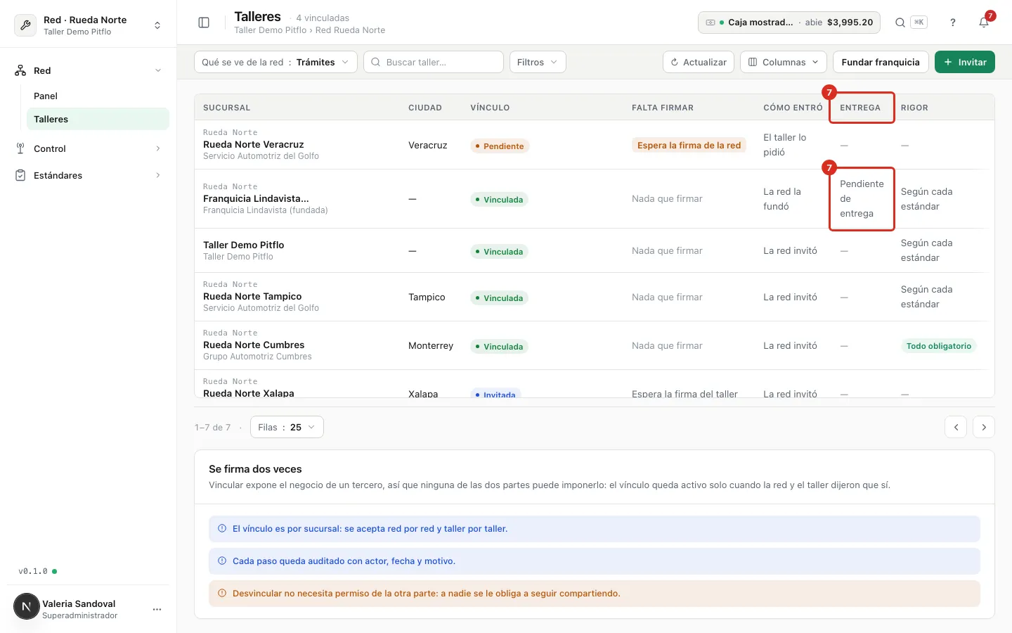This screenshot has height=633, width=1012.
Task: Open the search magnifier icon in header
Action: (x=900, y=23)
